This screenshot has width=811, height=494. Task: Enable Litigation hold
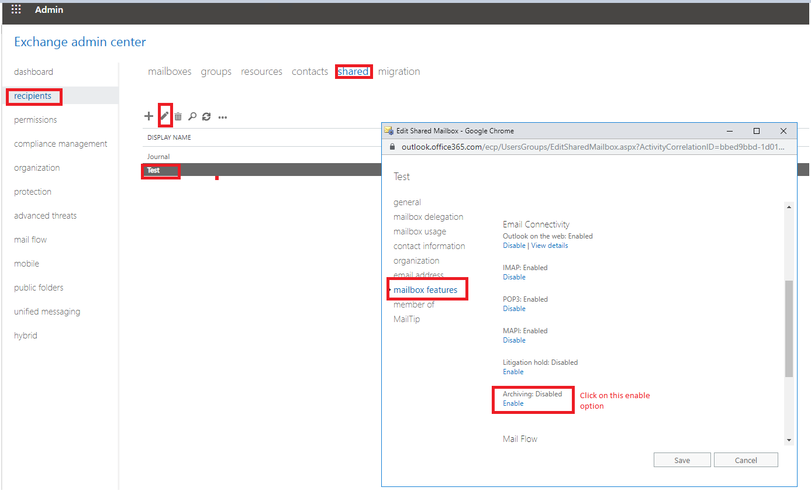[513, 372]
